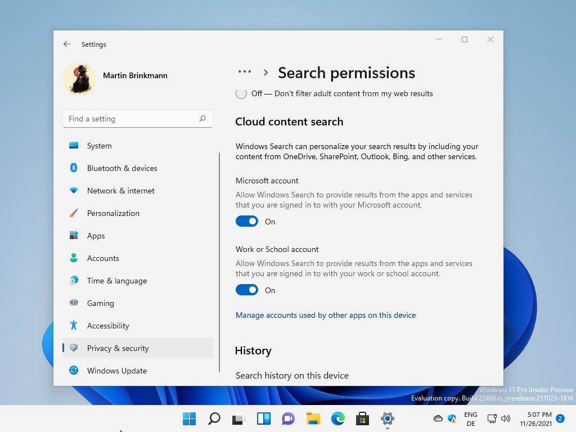Click the Time & language clock icon
The height and width of the screenshot is (432, 576).
pos(74,280)
